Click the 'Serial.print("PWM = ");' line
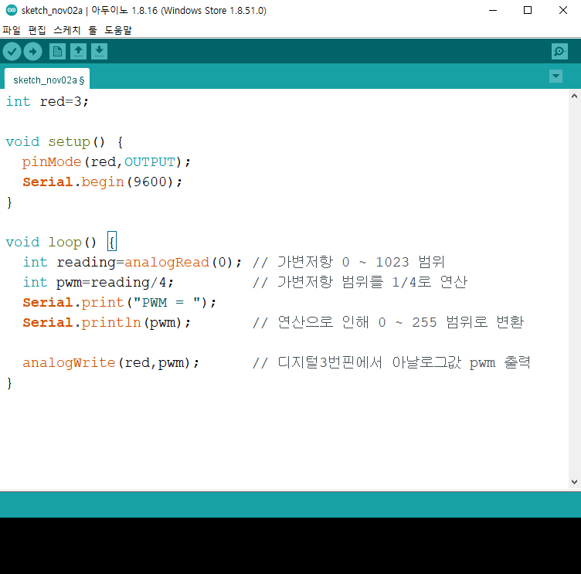 [119, 302]
